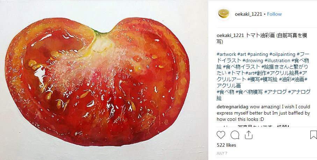317x160 pixels.
Task: Open the JULY 7 post timestamp
Action: click(222, 153)
